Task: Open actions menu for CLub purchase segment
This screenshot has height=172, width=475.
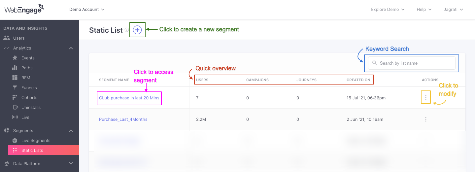Action: (x=426, y=98)
